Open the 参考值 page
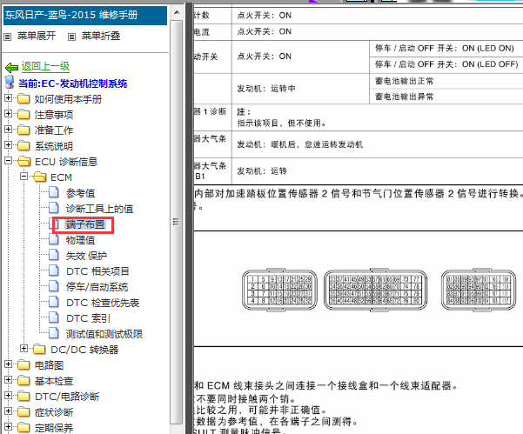This screenshot has height=434, width=523. 80,193
